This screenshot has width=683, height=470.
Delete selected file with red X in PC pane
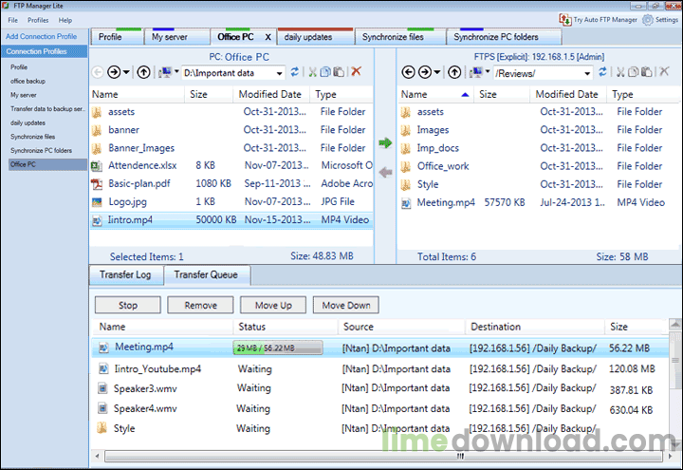[357, 71]
